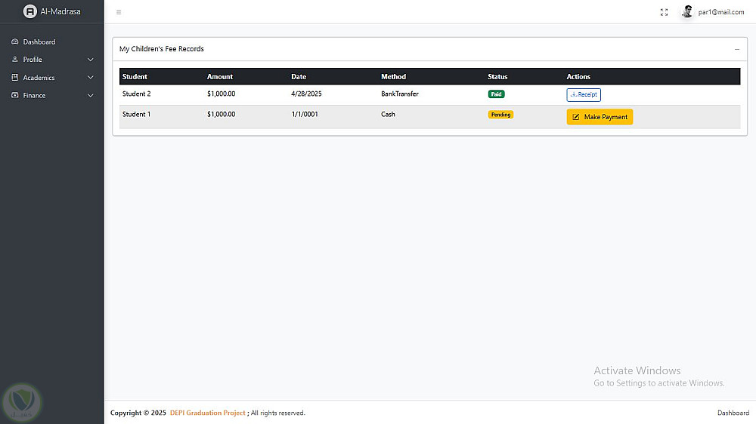
Task: Click Student 2's $1,000.00 amount
Action: pyautogui.click(x=222, y=94)
